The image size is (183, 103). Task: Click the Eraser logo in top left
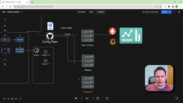[x=4, y=12]
